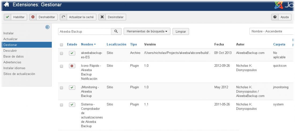Click the 09 Oct 2013 date cell

tap(223, 53)
